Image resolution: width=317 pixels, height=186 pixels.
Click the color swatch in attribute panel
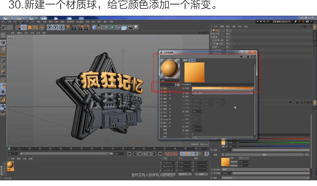(x=223, y=142)
